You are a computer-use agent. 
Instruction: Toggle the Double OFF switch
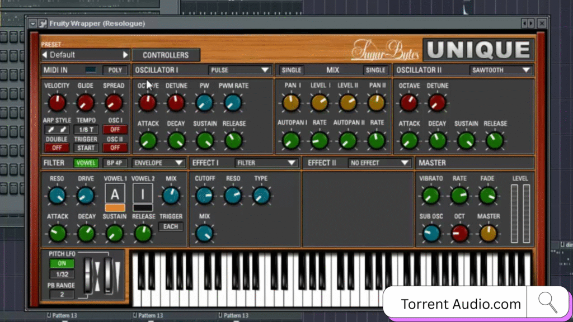[57, 148]
